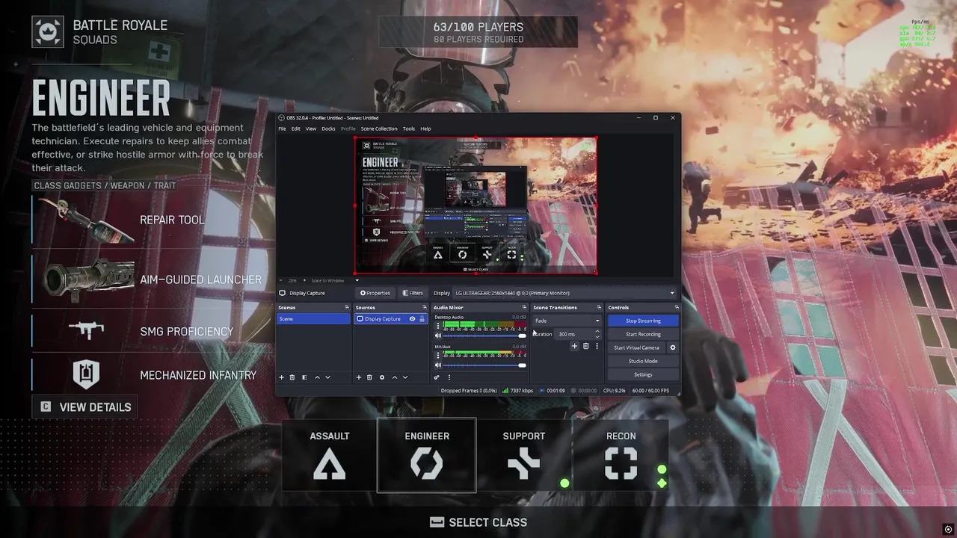Viewport: 957px width, 538px height.
Task: Open Scene Transitions three-dot menu
Action: click(x=597, y=346)
